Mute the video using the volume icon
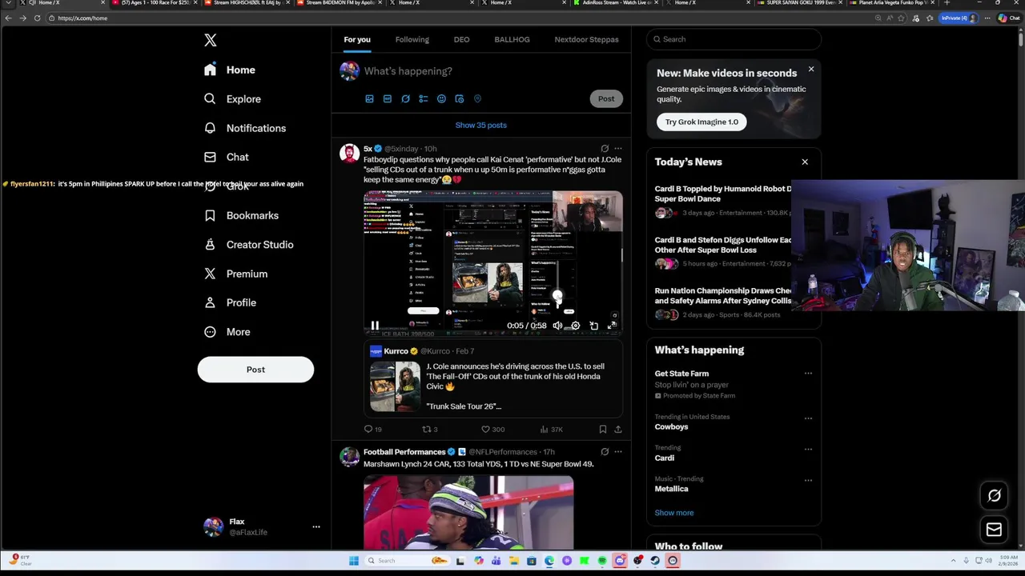This screenshot has height=576, width=1025. point(557,326)
